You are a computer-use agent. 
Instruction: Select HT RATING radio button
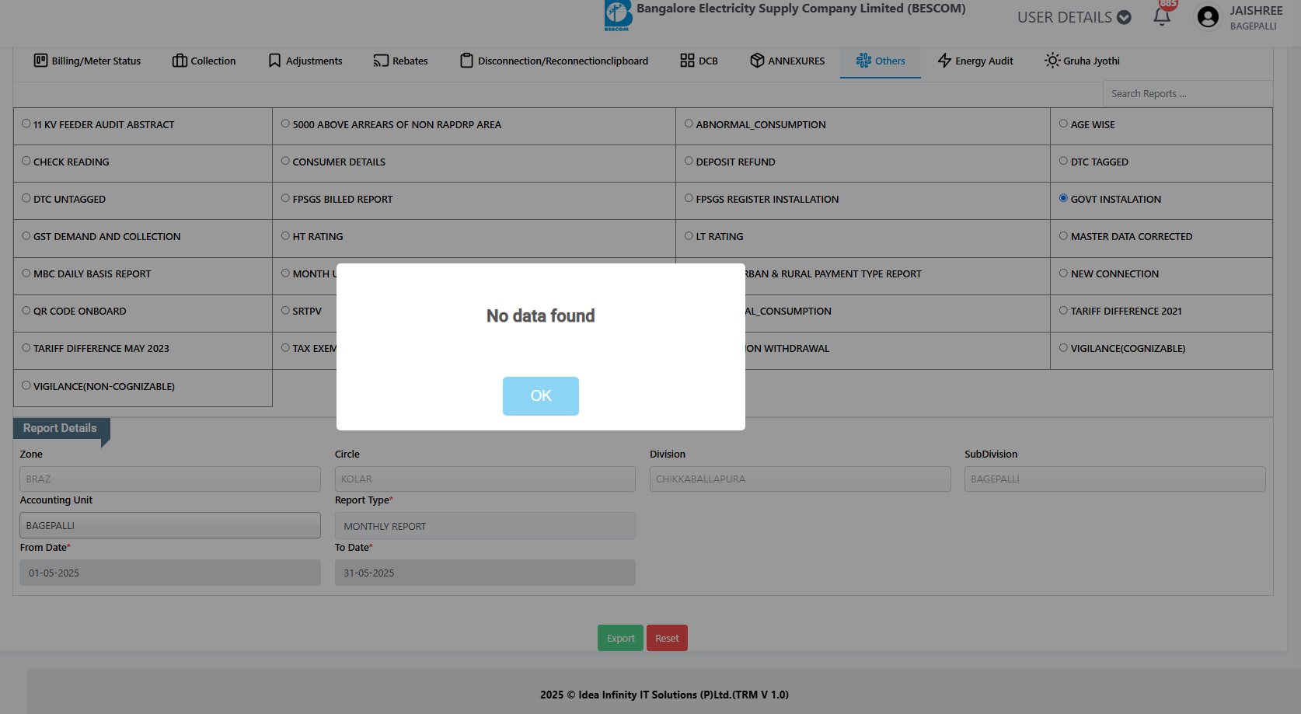(285, 235)
